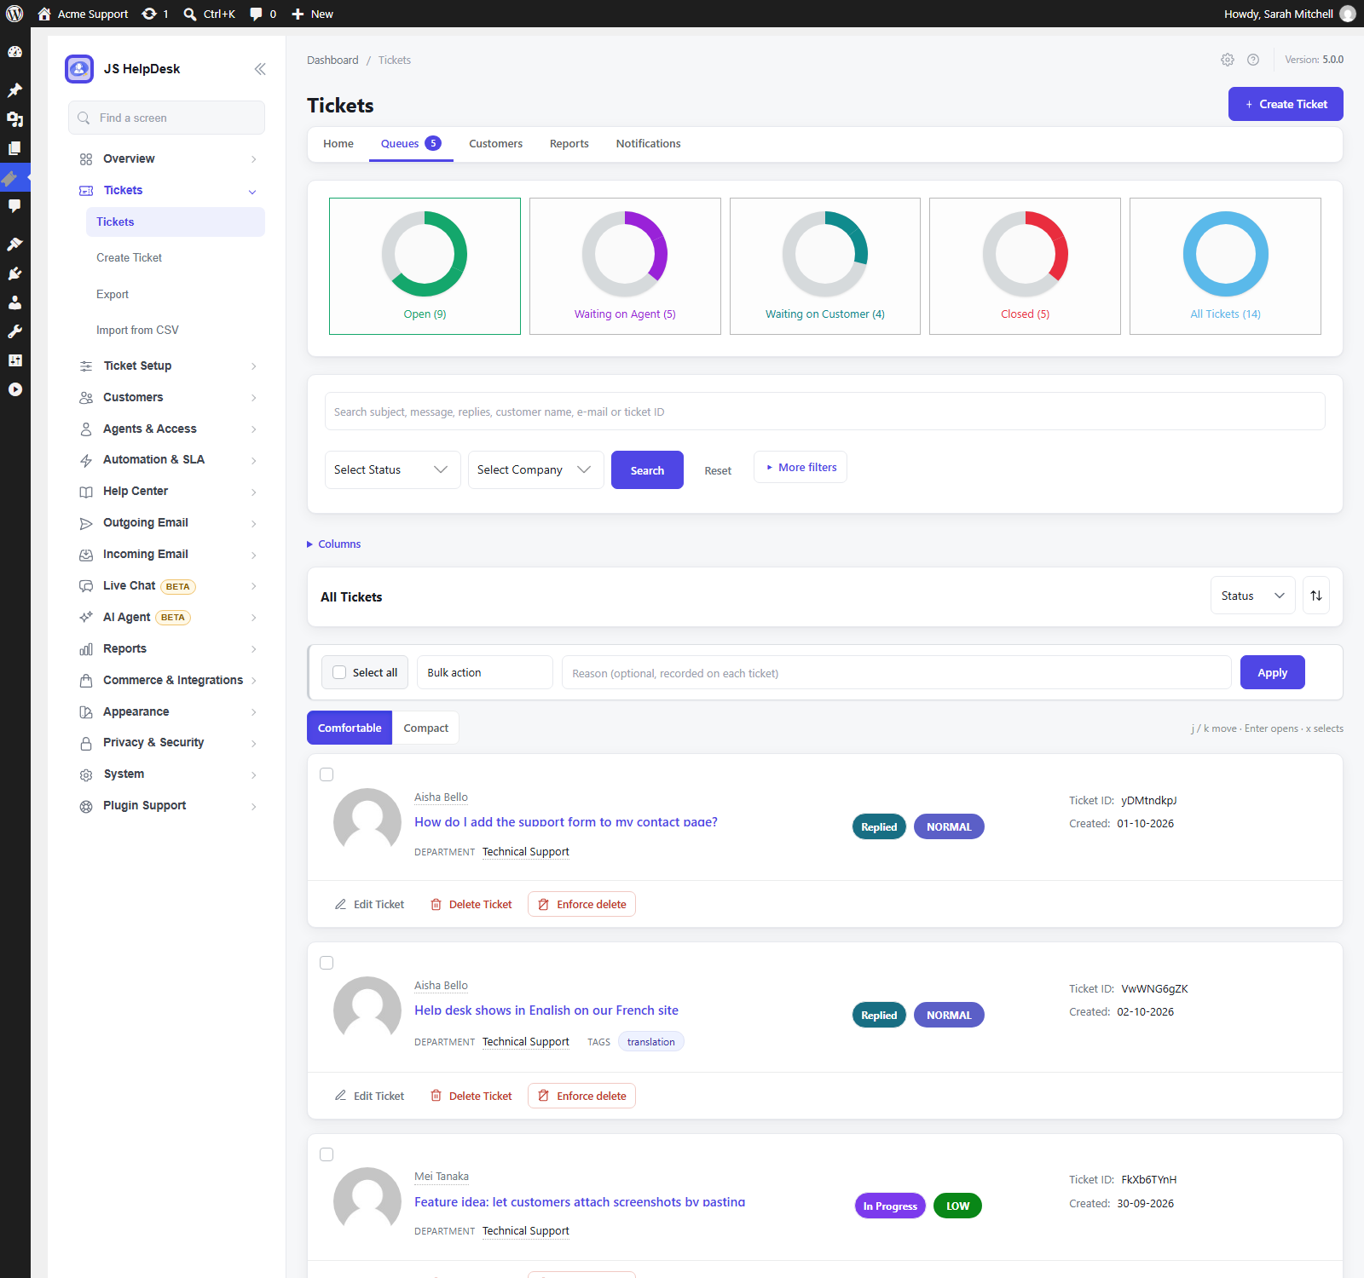Open the Acme Support home icon
Screen dimensions: 1364x1278
coord(44,14)
